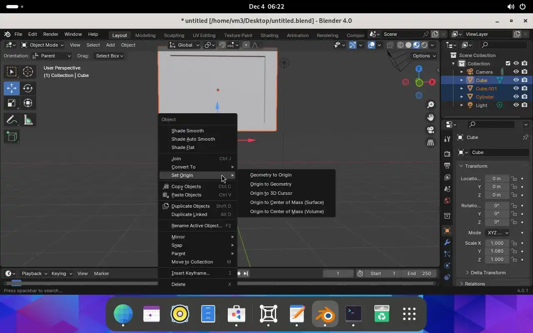Activate the Move tool

click(x=12, y=88)
